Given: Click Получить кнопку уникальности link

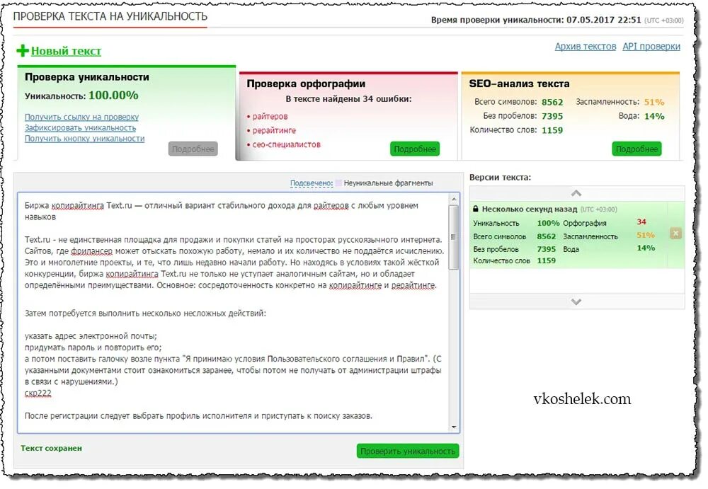Looking at the screenshot, I should coord(84,139).
